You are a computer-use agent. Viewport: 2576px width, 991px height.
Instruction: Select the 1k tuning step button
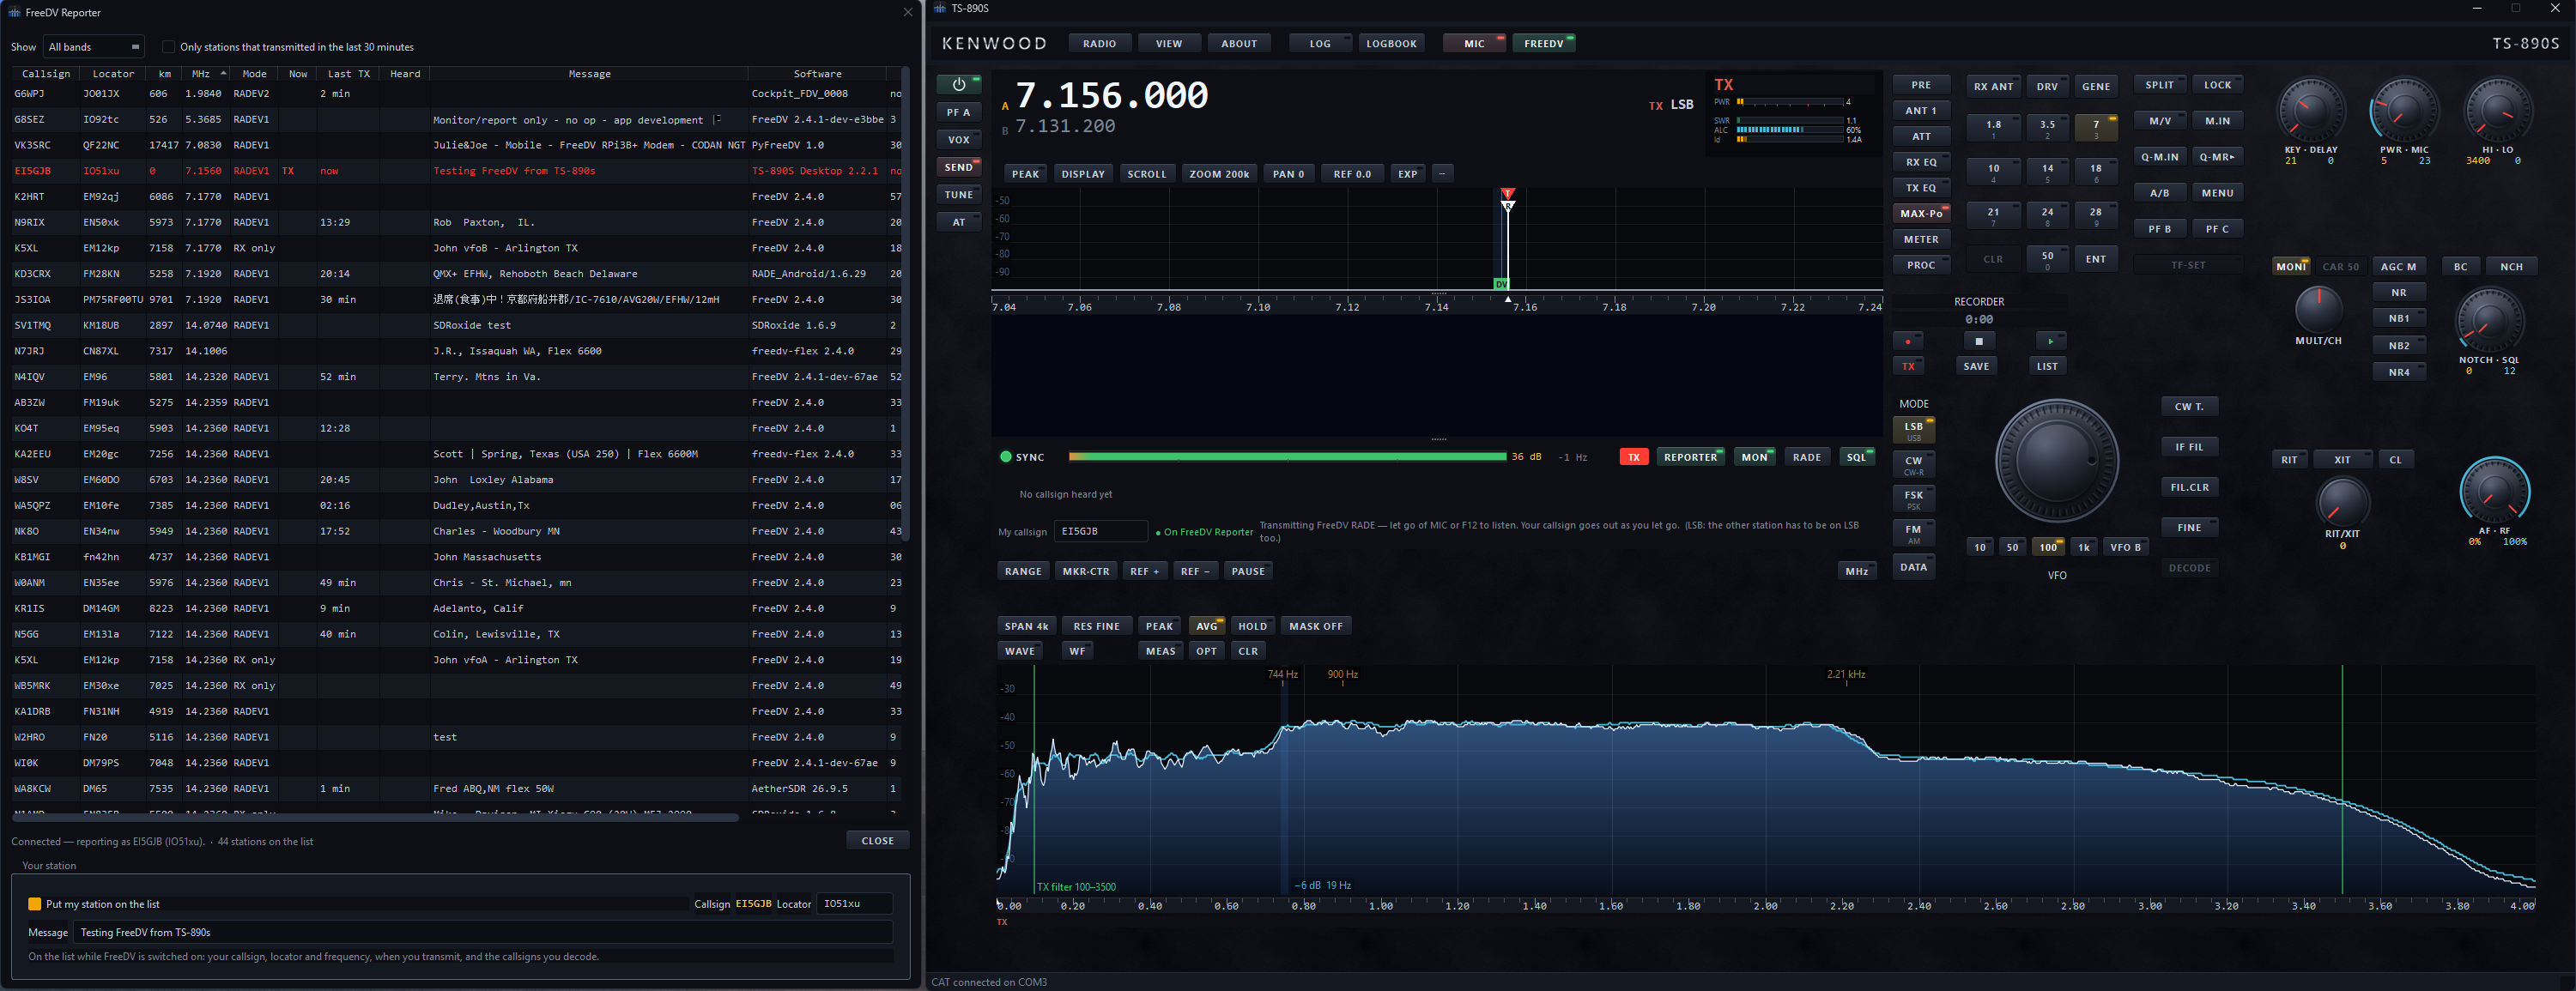2083,547
